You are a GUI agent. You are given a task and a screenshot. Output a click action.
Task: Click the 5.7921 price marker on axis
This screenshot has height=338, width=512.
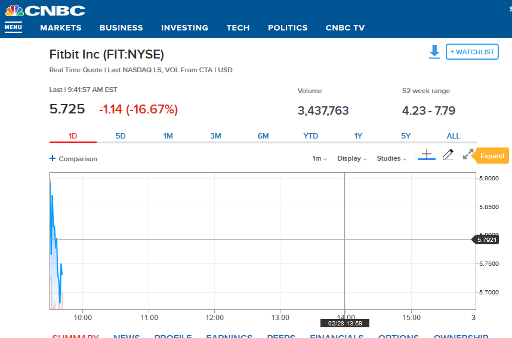(486, 240)
